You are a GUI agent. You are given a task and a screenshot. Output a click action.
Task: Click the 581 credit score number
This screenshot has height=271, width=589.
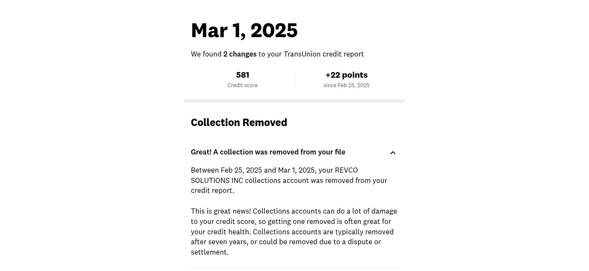[243, 75]
